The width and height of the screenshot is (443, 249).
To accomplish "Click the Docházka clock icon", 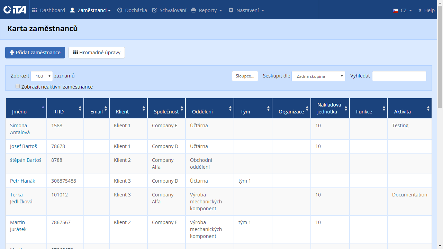I will 120,10.
